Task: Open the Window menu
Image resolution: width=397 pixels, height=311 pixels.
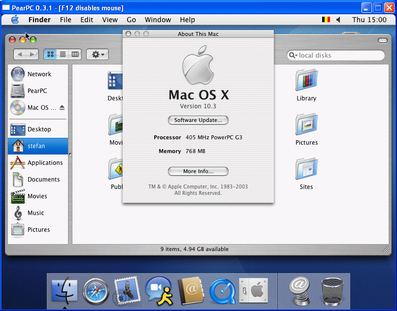Action: click(x=158, y=20)
